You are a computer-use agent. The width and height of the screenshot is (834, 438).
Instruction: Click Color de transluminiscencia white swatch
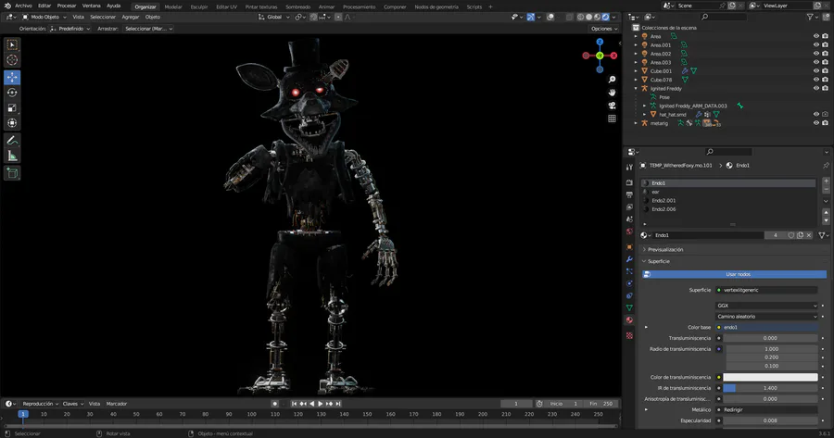click(770, 377)
